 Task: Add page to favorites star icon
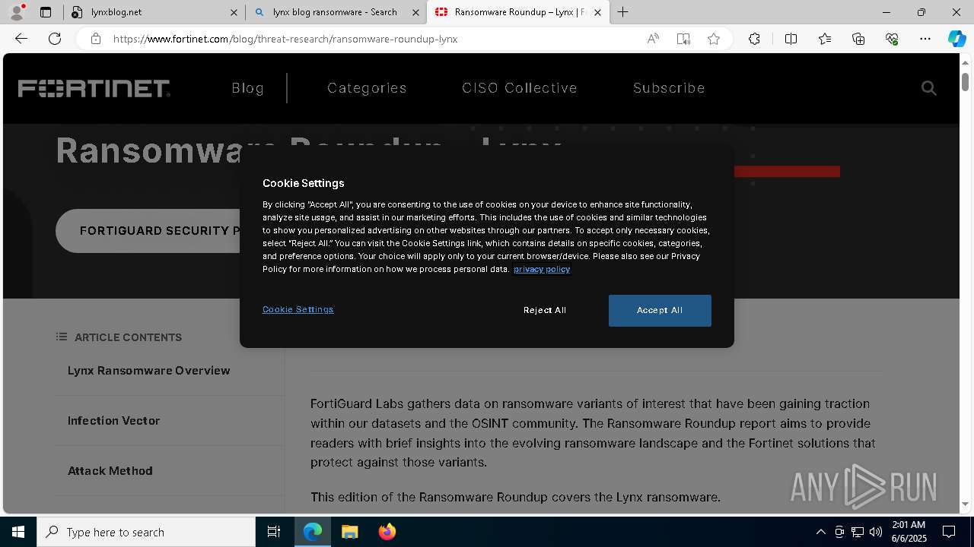click(714, 39)
